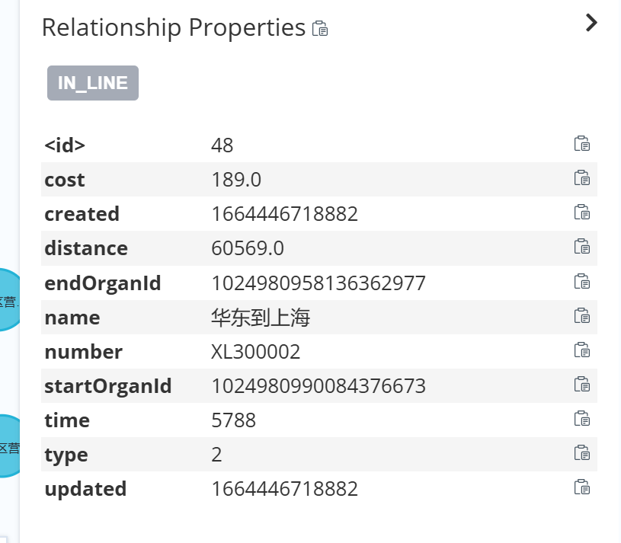The width and height of the screenshot is (621, 543).
Task: Click the name value 华东到上海
Action: click(x=261, y=318)
